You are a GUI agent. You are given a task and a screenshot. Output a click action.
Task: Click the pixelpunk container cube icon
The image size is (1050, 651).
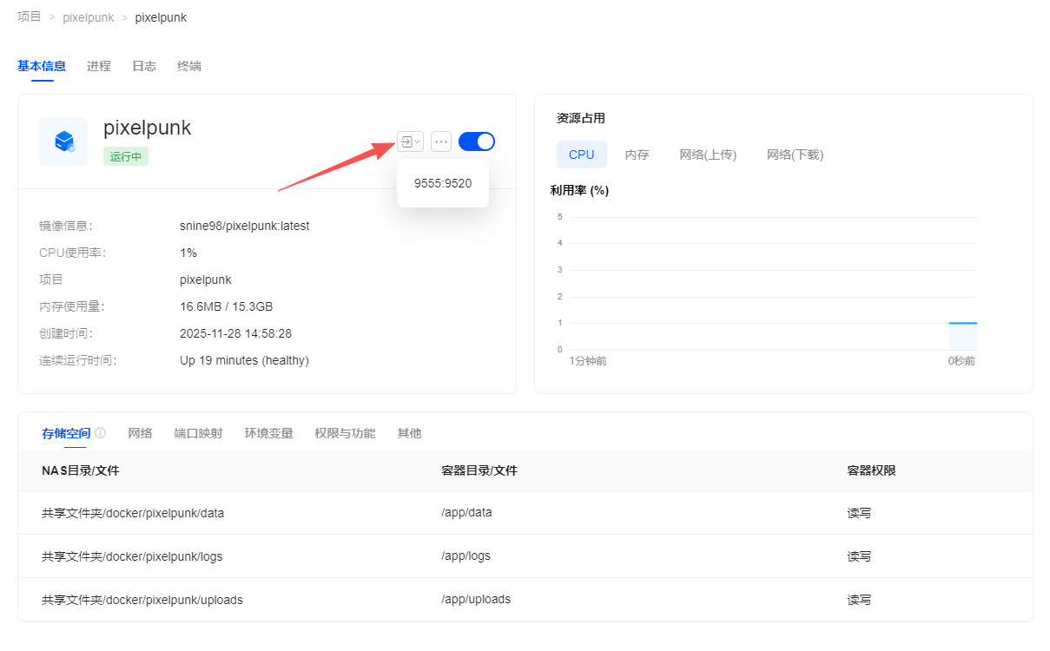click(63, 141)
